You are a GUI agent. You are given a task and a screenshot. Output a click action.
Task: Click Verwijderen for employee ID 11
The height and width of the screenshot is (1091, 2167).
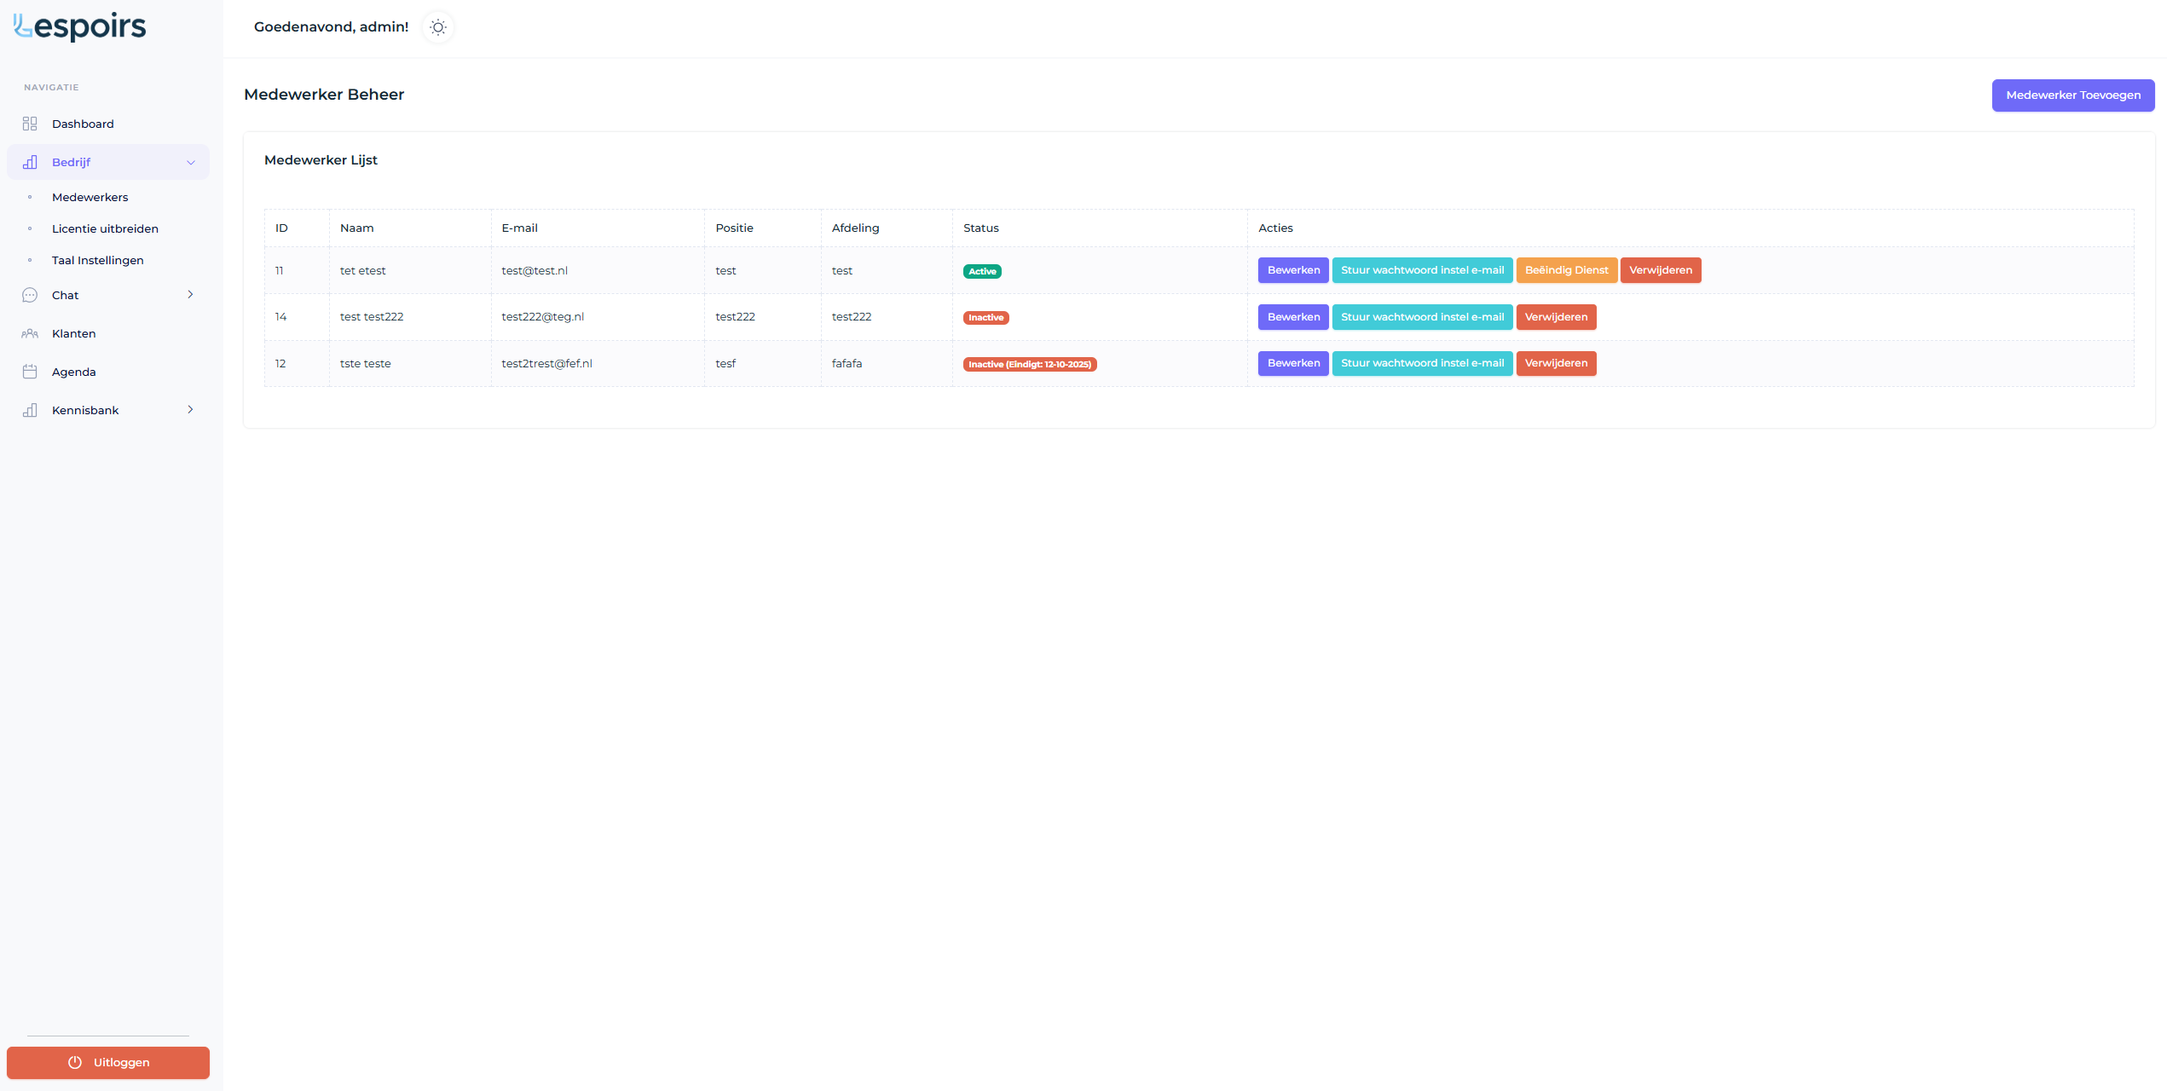(x=1660, y=270)
